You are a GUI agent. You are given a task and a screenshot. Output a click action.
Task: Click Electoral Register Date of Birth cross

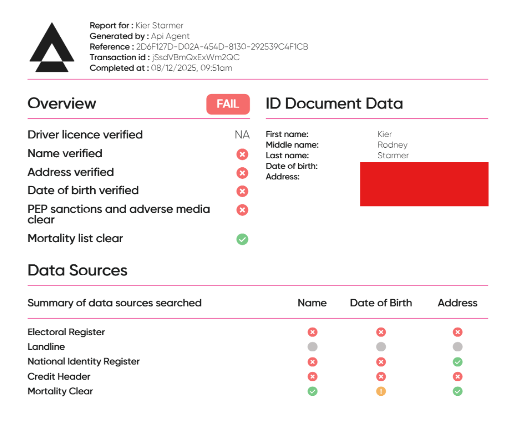pos(381,332)
